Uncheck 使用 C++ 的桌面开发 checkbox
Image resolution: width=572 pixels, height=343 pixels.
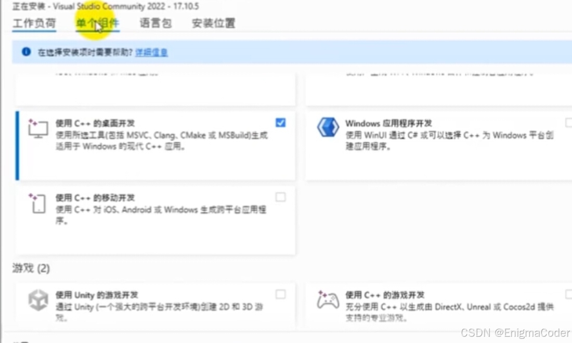point(280,123)
